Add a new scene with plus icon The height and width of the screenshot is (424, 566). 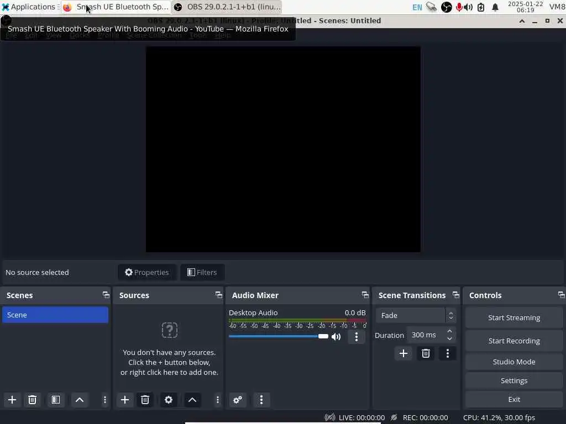tap(12, 400)
